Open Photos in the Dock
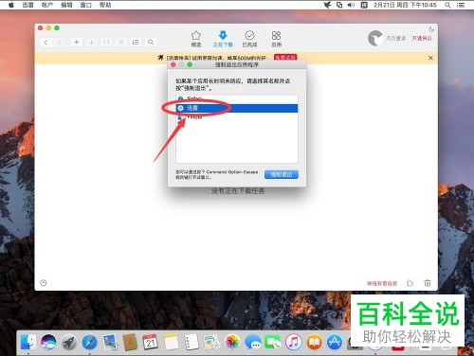 point(232,342)
